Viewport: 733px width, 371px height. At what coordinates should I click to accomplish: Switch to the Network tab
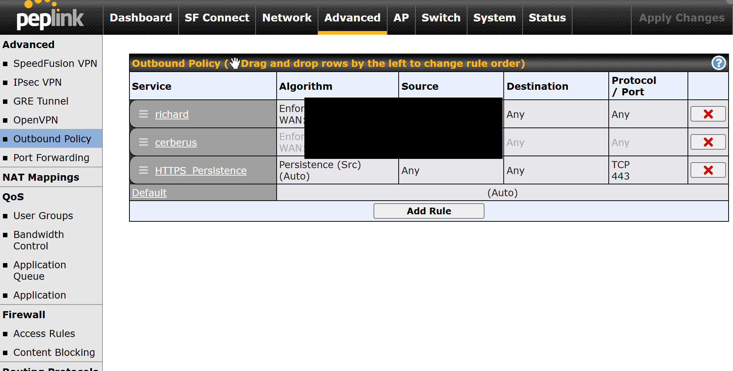point(287,18)
